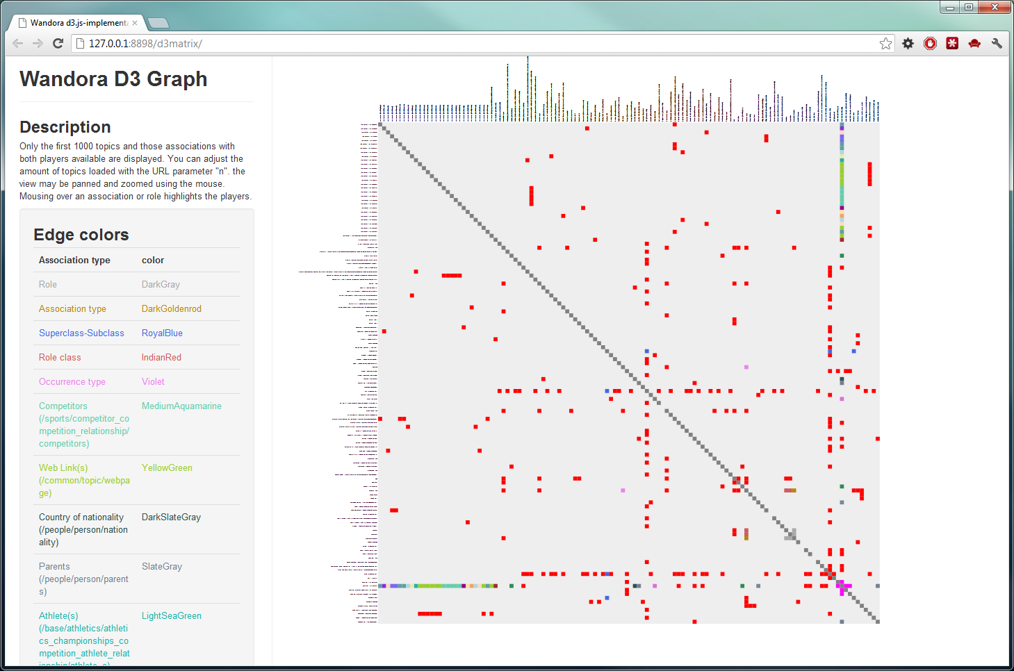Image resolution: width=1014 pixels, height=671 pixels.
Task: Bookmark this page with the star
Action: 885,44
